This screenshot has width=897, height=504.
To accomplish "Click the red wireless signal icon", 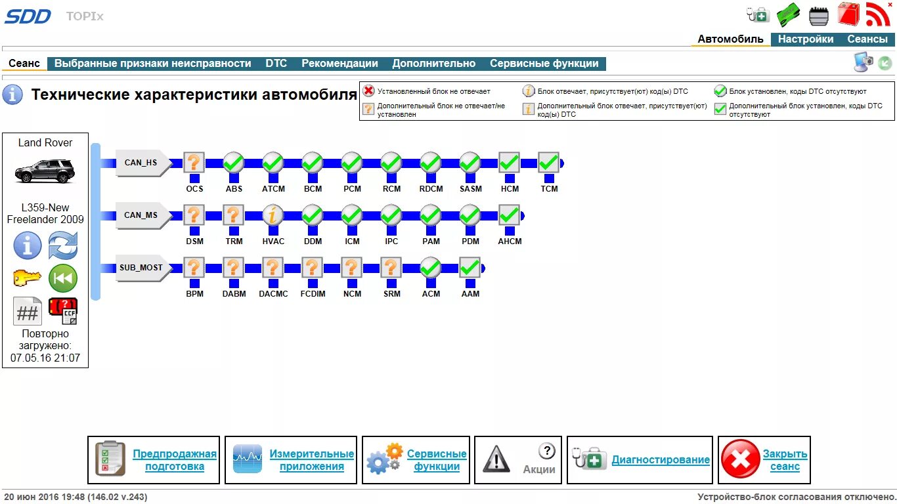I will [878, 14].
